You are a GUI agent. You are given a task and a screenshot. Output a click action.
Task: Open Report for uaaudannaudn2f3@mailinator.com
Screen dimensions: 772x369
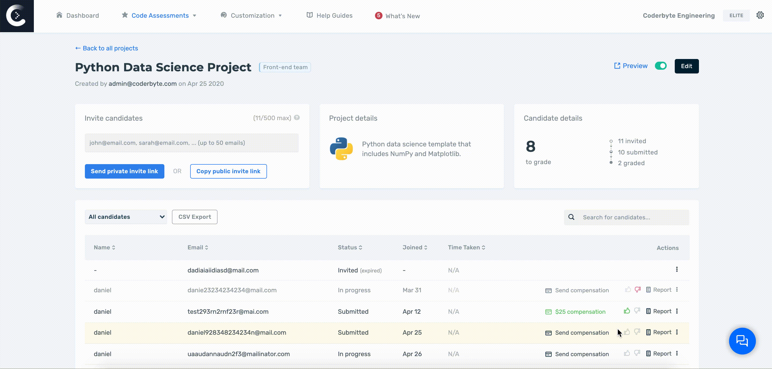pos(658,353)
